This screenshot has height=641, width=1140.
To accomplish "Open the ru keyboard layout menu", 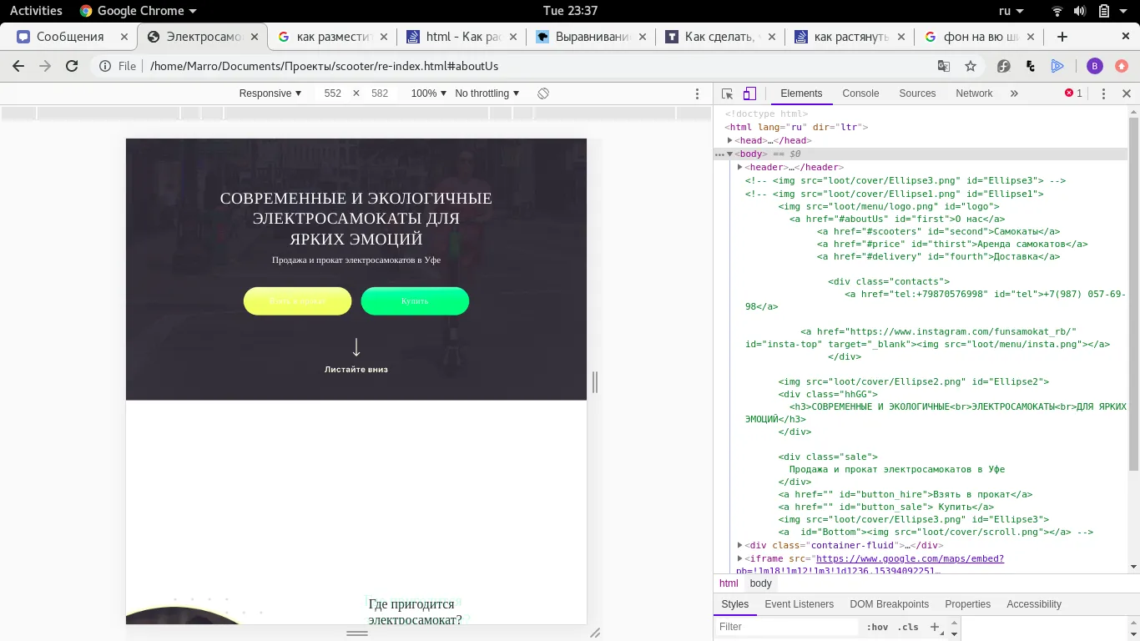I will coord(1011,11).
